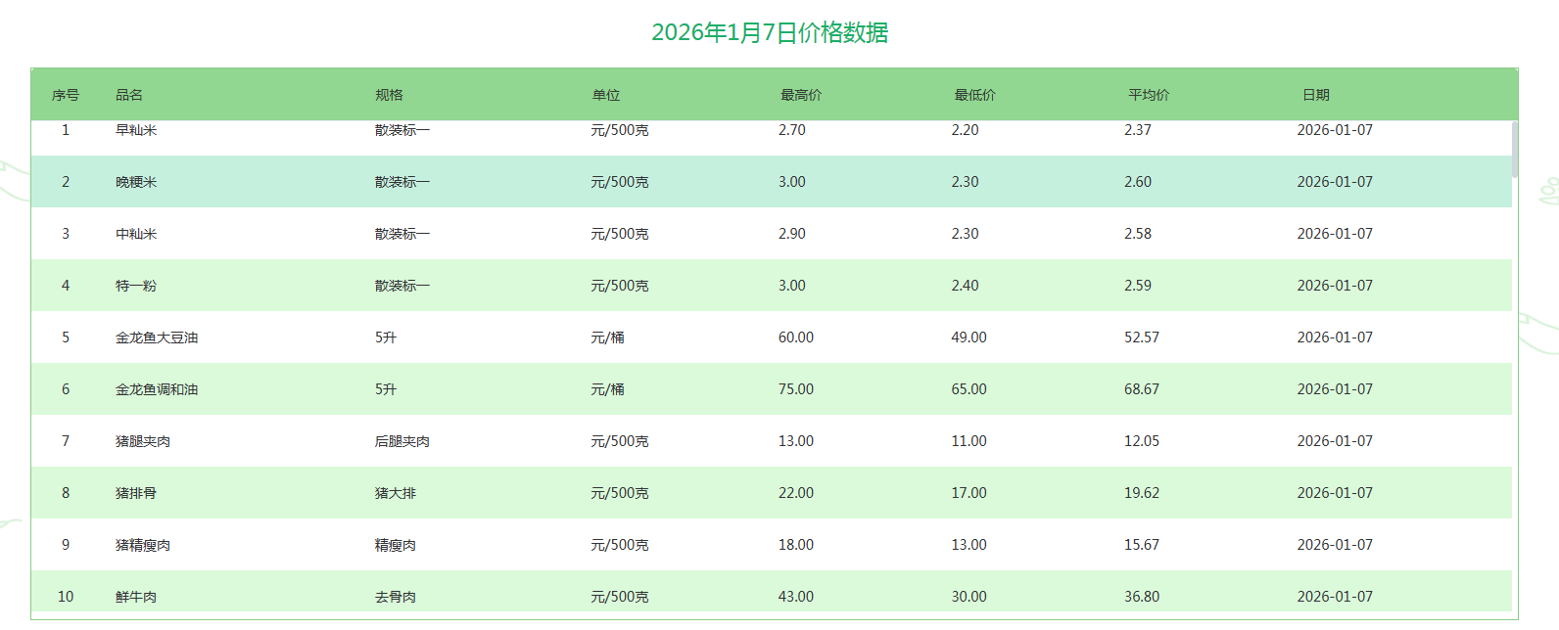Click the 平均价 column header
The width and height of the screenshot is (1559, 630).
pyautogui.click(x=1149, y=95)
